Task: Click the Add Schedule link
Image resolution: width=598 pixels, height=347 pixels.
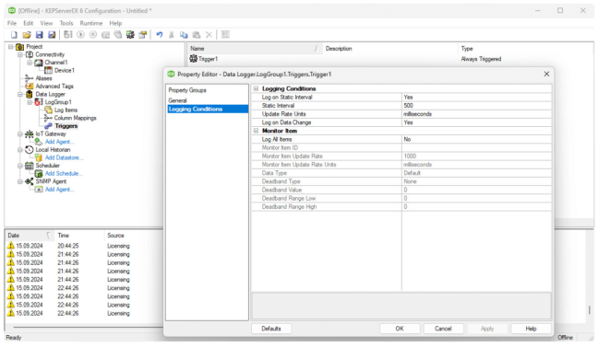Action: [x=64, y=173]
